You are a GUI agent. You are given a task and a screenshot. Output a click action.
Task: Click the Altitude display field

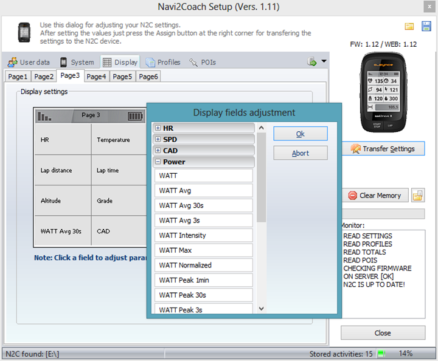[63, 201]
